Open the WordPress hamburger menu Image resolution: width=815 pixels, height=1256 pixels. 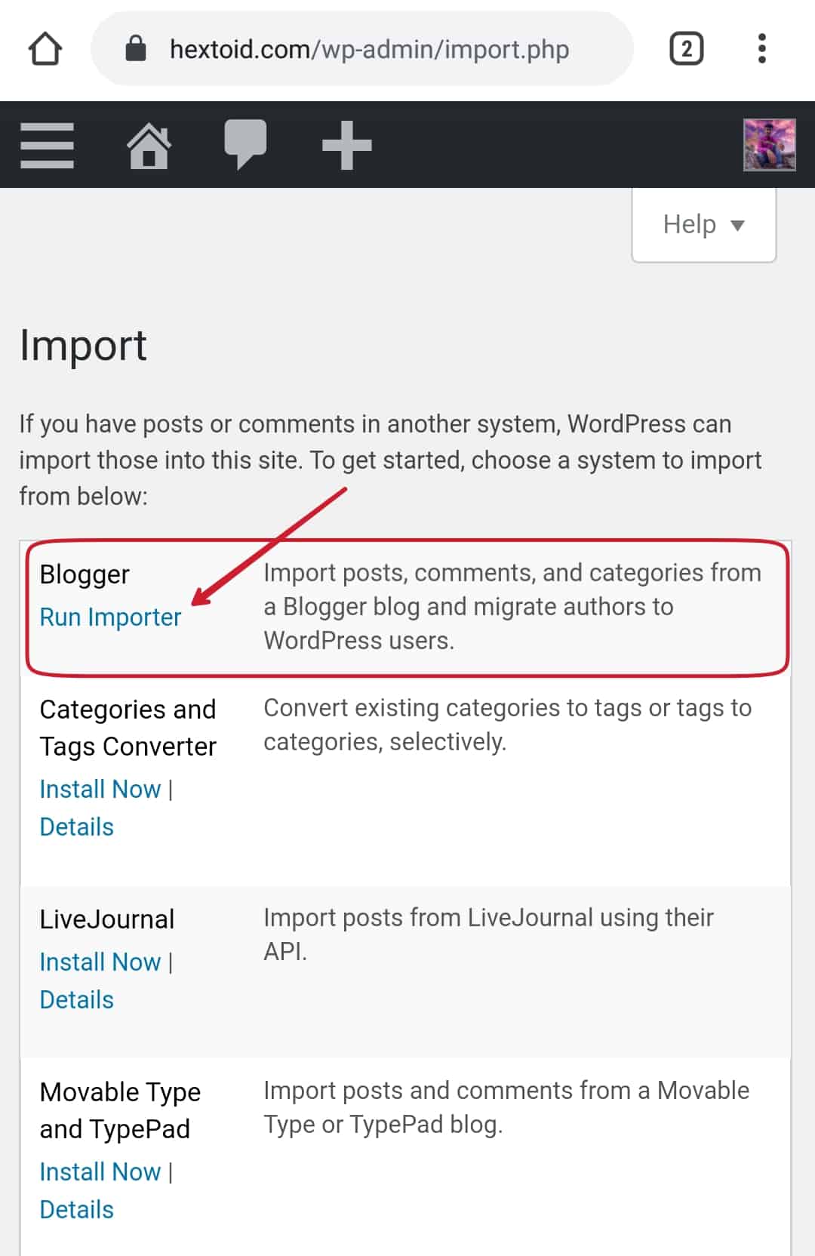(x=48, y=145)
